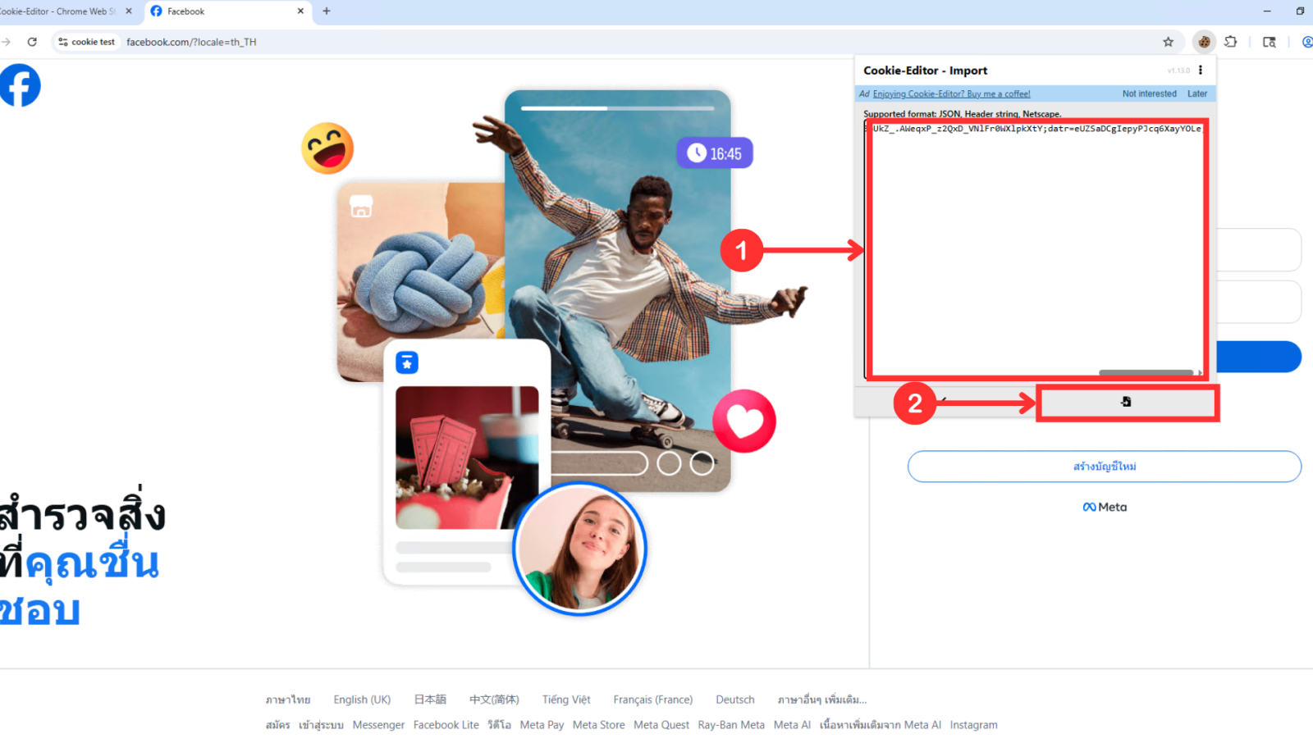
Task: Click the horizontal scrollbar in import textarea
Action: click(x=1145, y=372)
